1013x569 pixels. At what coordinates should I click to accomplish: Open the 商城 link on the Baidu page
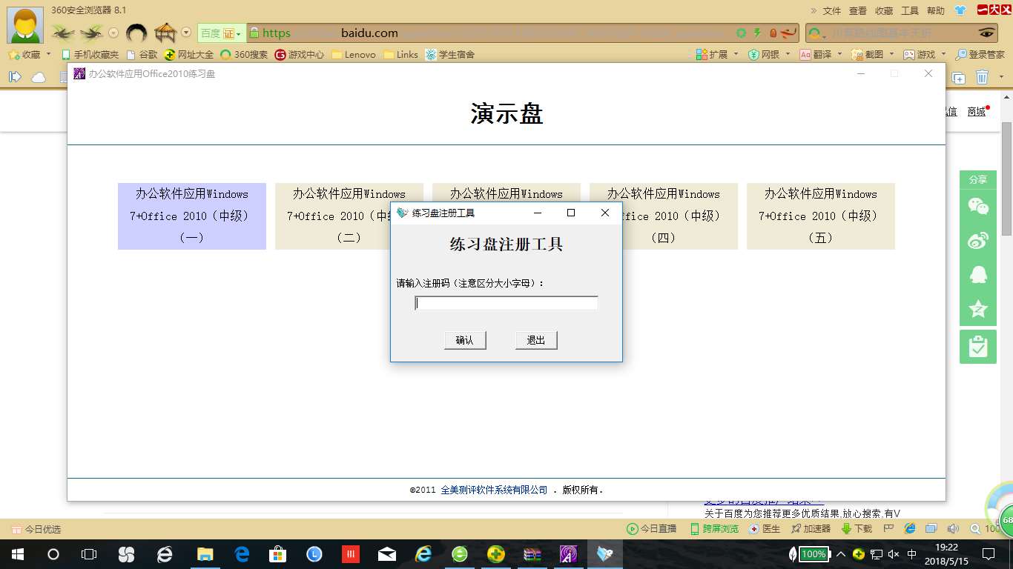point(977,111)
